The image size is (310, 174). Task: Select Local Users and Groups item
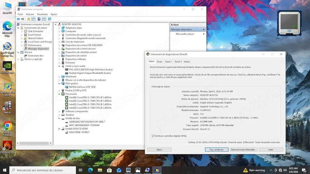pyautogui.click(x=40, y=41)
